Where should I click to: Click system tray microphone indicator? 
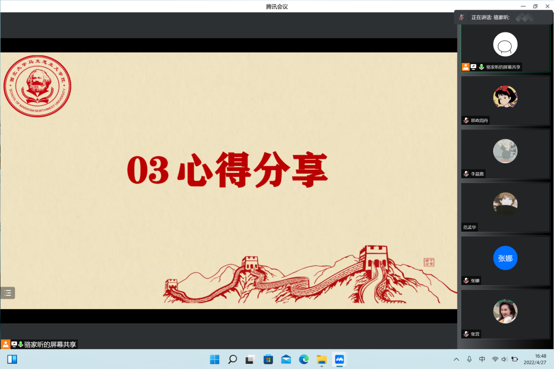[469, 359]
